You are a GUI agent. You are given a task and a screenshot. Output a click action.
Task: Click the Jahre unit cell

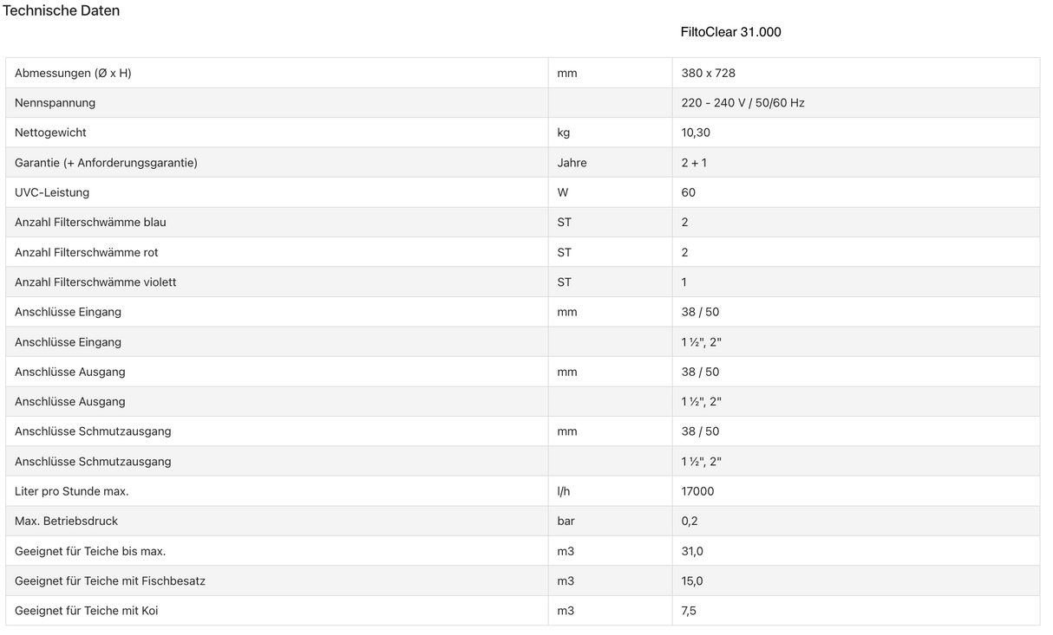(x=572, y=162)
